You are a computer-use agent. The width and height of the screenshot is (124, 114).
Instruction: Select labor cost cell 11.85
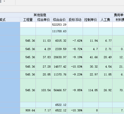(105, 74)
